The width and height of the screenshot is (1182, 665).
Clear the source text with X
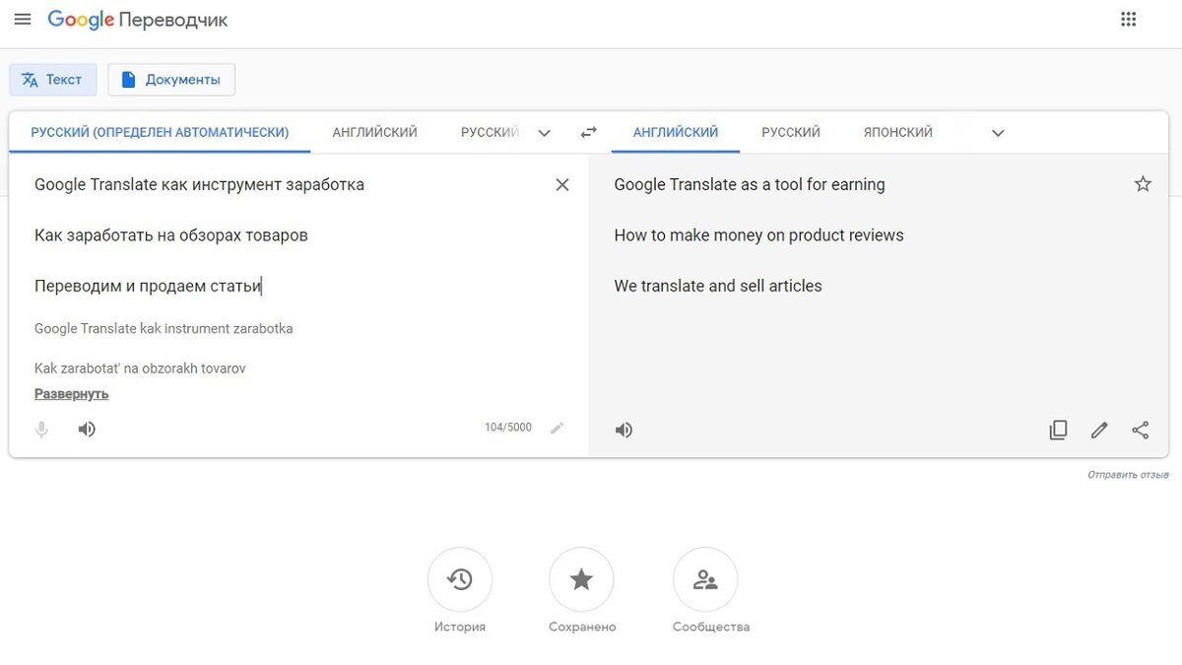click(562, 184)
